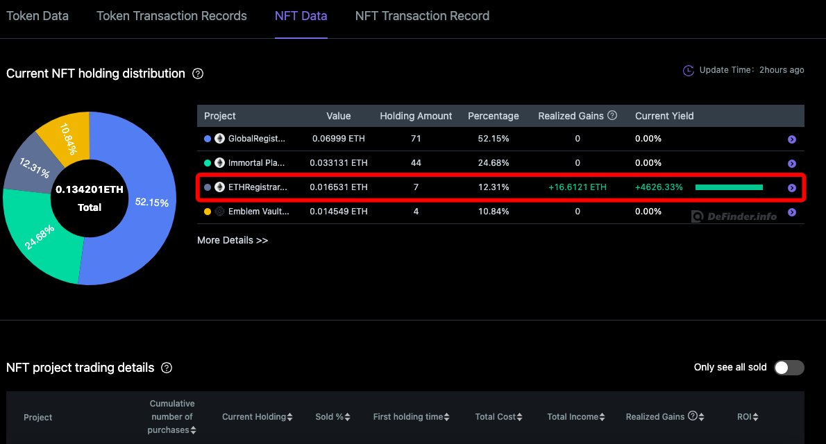Click the holding amount 71 cell
Viewport: 826px width, 444px height.
[416, 139]
